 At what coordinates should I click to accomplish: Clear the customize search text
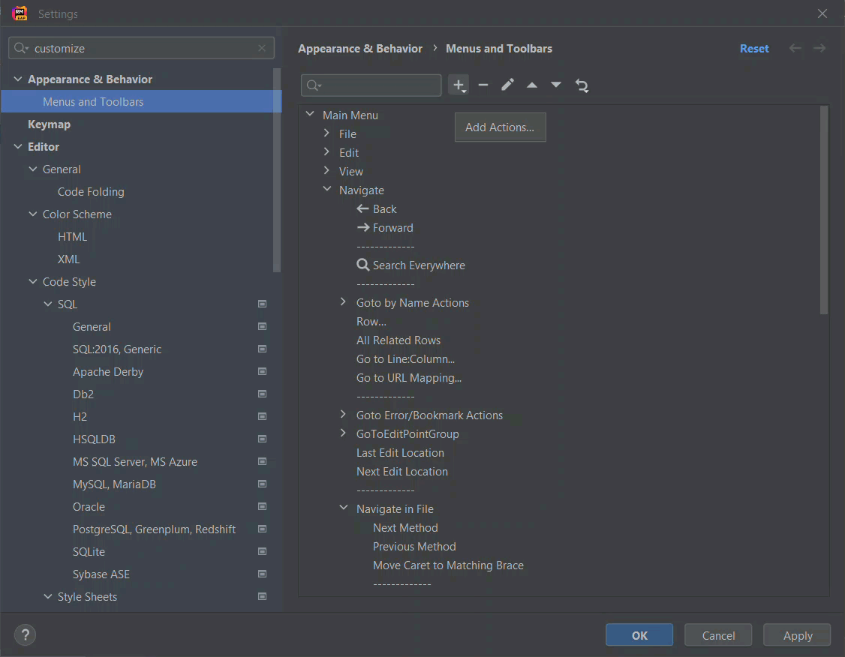[x=262, y=48]
